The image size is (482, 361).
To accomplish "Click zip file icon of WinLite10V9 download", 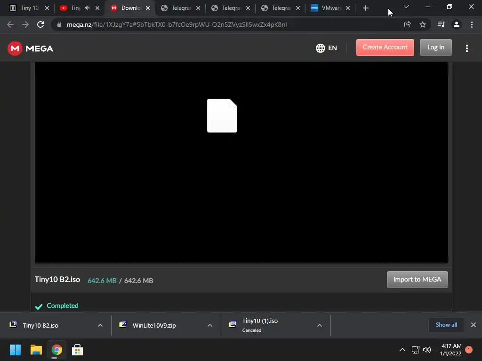I will 123,324.
